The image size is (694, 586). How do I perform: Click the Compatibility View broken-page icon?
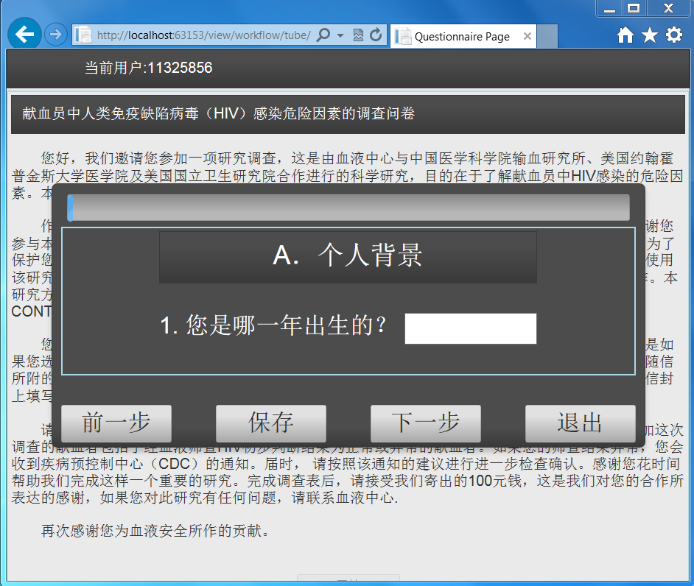[359, 35]
